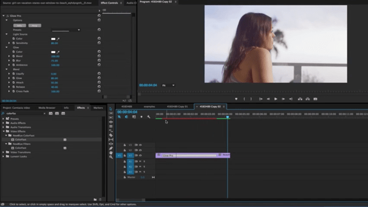Switch to the examples sequence tab
Image resolution: width=368 pixels, height=207 pixels.
[x=149, y=106]
